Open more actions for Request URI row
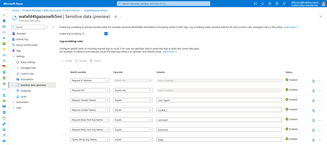Screen dimensions: 327x145 tap(319, 91)
